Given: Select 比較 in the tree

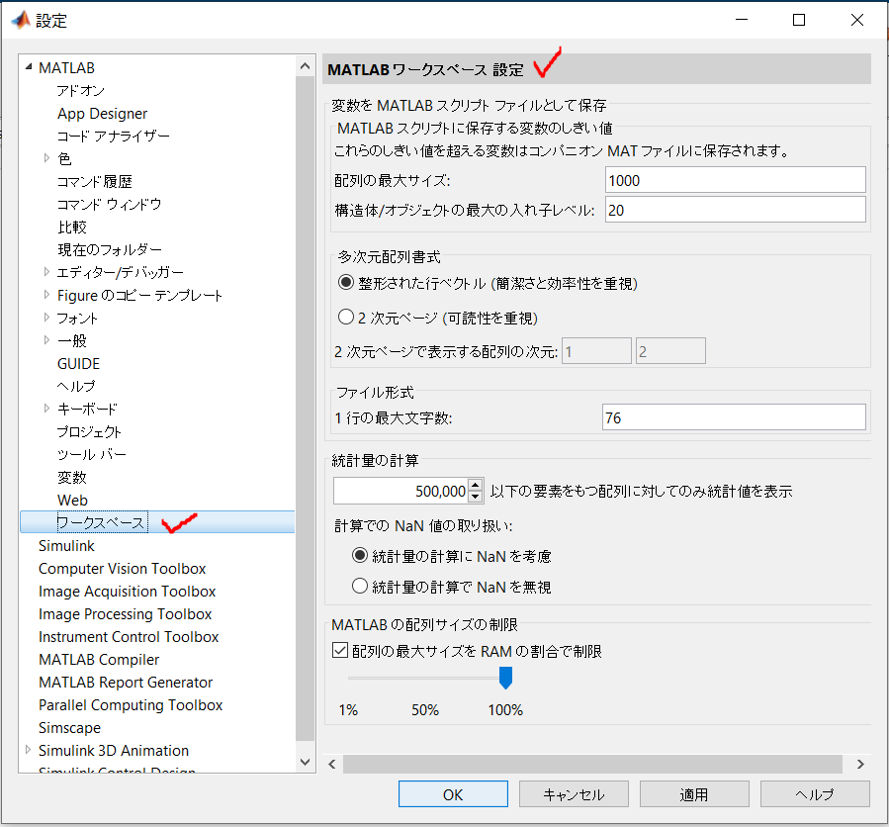Looking at the screenshot, I should click(x=72, y=227).
